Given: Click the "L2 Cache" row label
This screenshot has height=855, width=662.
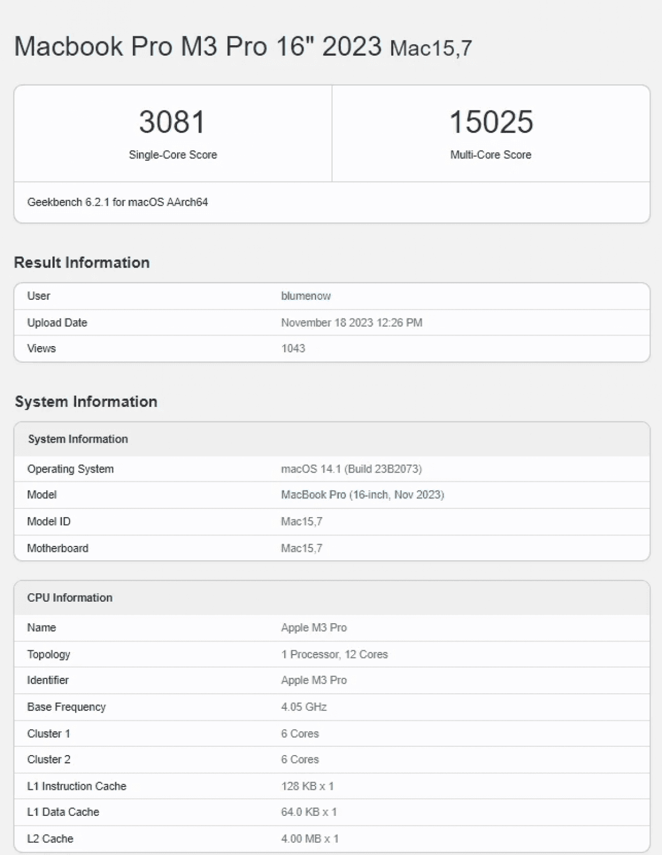Looking at the screenshot, I should (x=50, y=839).
